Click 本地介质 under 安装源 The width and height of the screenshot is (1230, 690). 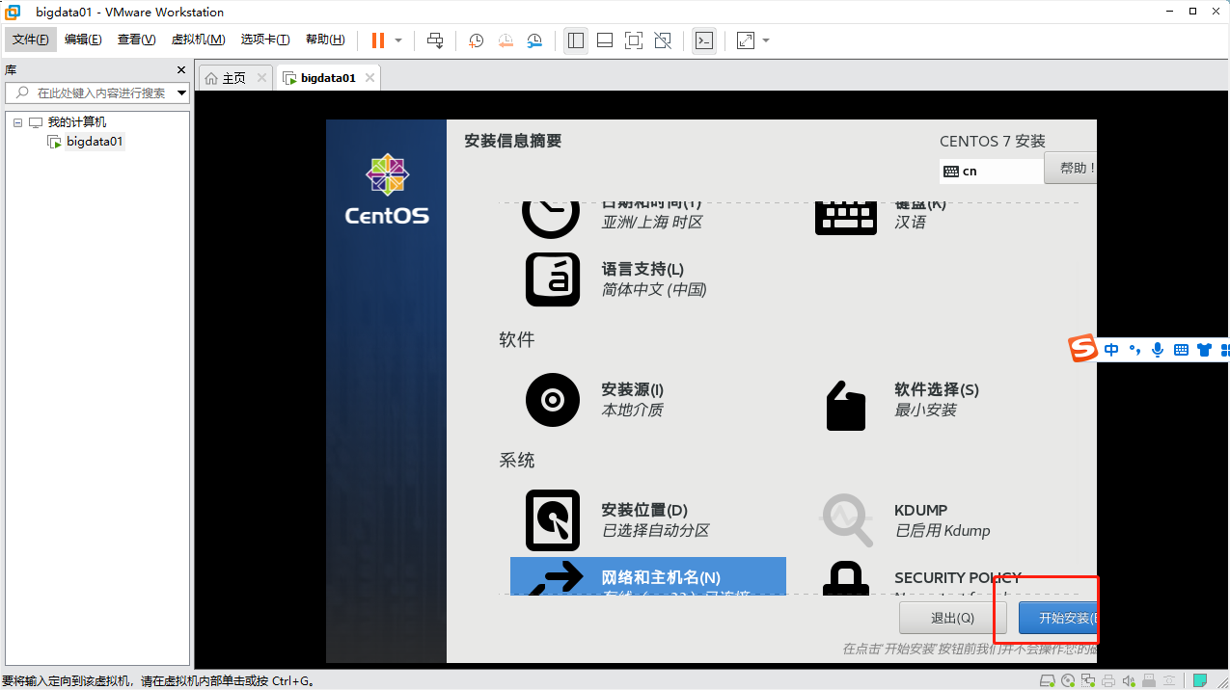click(632, 410)
